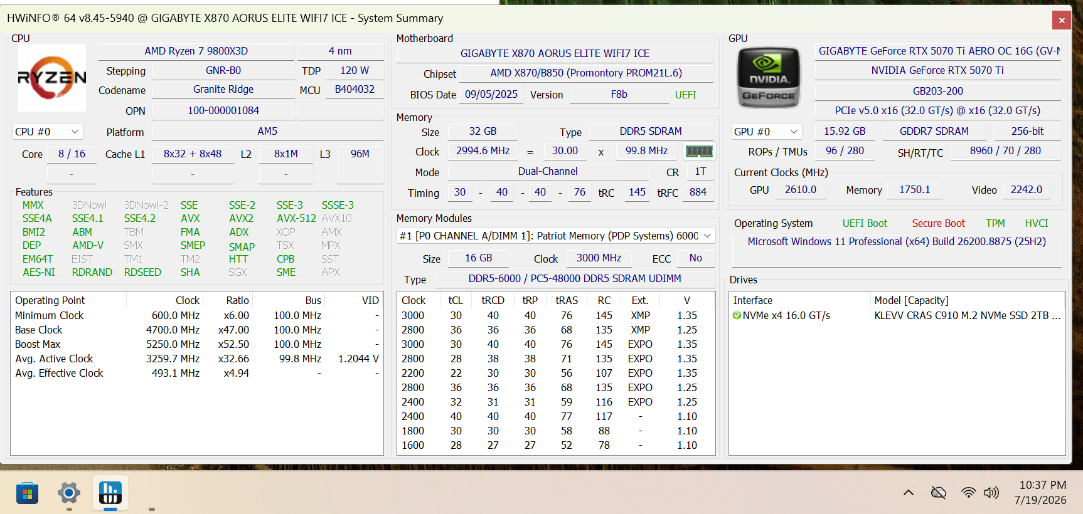Viewport: 1083px width, 514px height.
Task: Click the green NVMe drive status icon
Action: click(x=737, y=315)
